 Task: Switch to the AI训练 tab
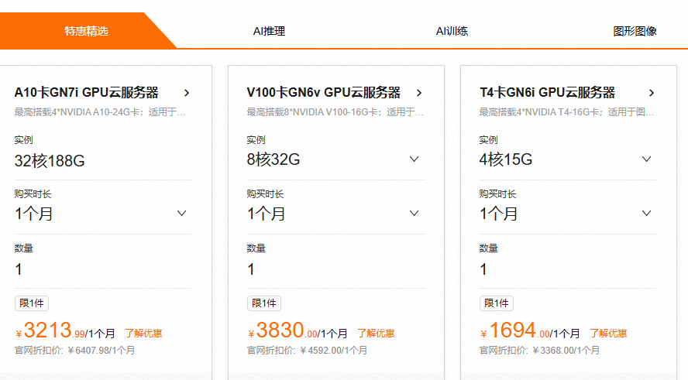point(452,31)
